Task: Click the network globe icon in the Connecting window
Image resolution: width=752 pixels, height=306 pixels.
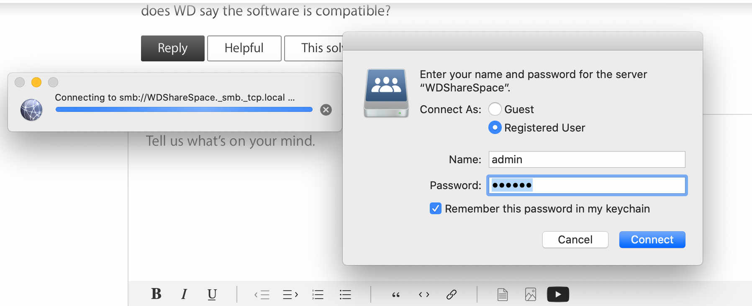Action: click(31, 110)
